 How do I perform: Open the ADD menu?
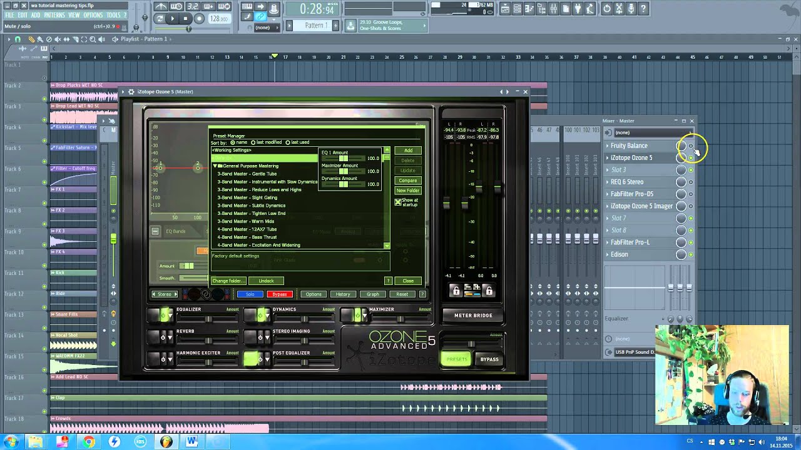pyautogui.click(x=36, y=15)
